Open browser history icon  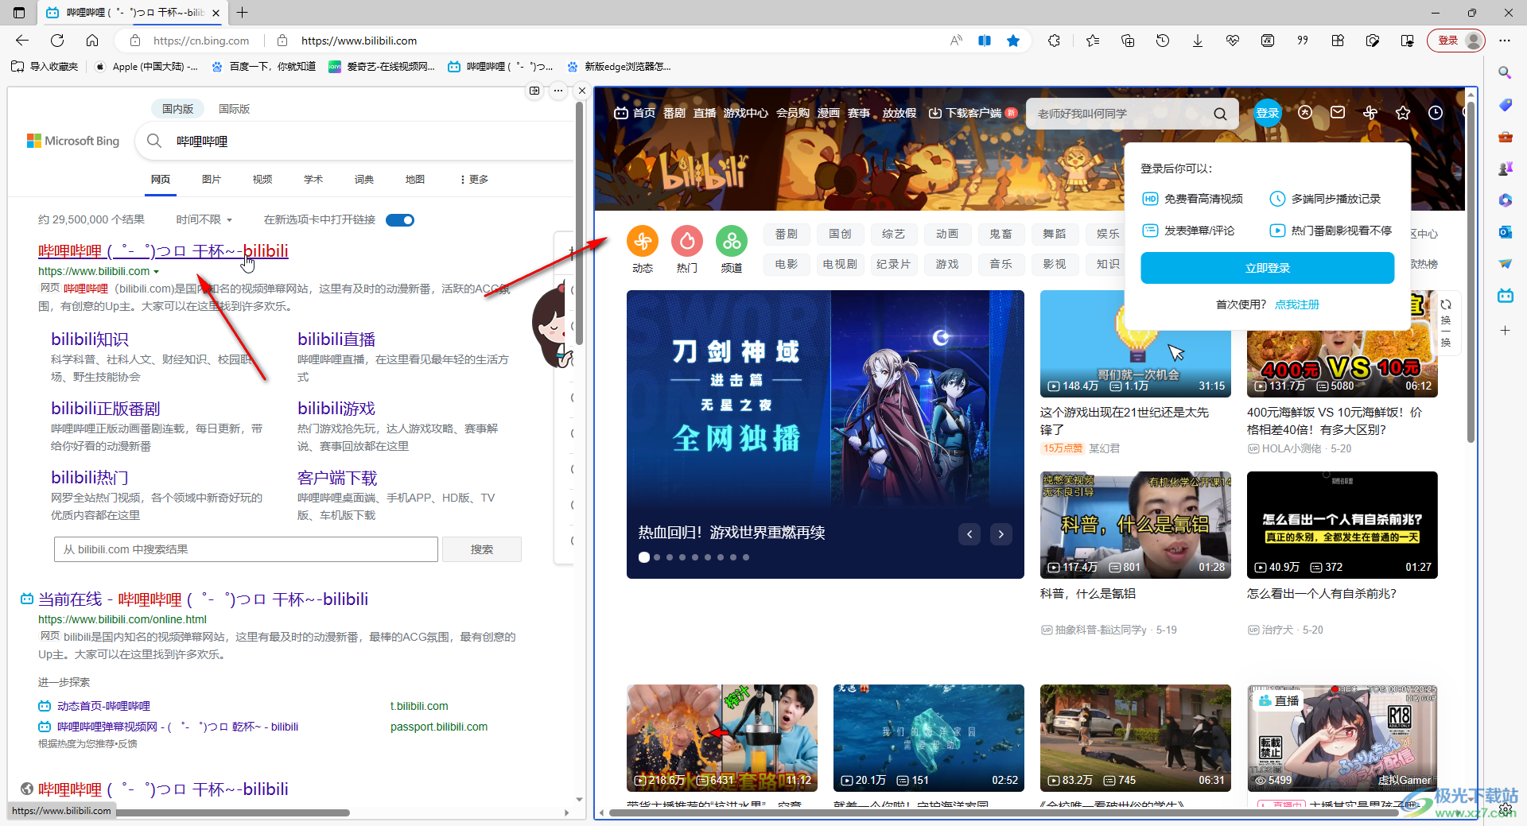pyautogui.click(x=1163, y=41)
